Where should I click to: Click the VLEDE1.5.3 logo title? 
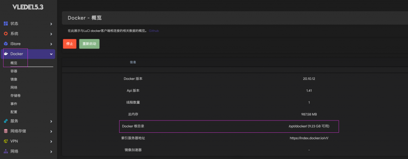(28, 7)
